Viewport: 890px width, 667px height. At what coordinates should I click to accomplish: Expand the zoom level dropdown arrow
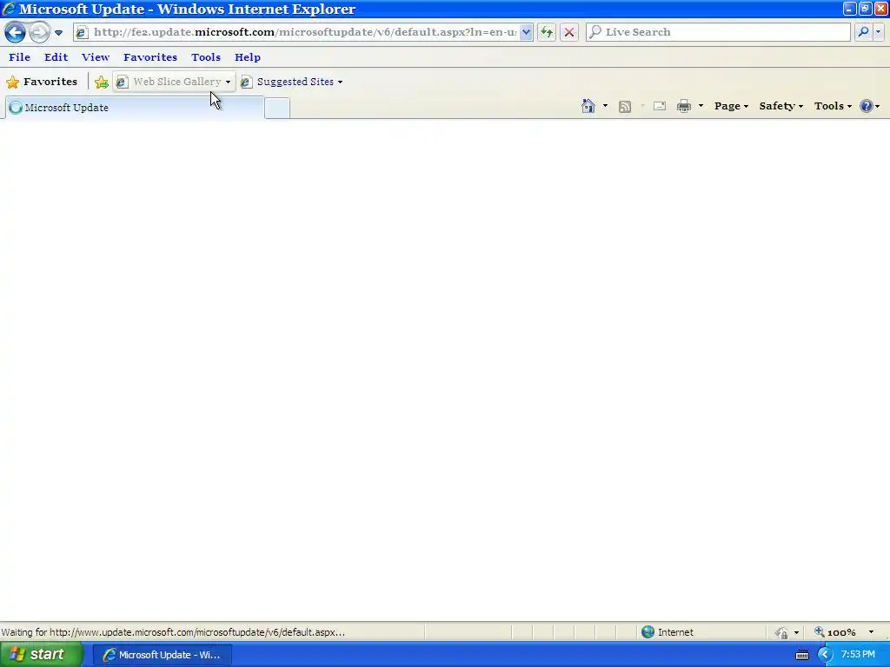[x=871, y=632]
